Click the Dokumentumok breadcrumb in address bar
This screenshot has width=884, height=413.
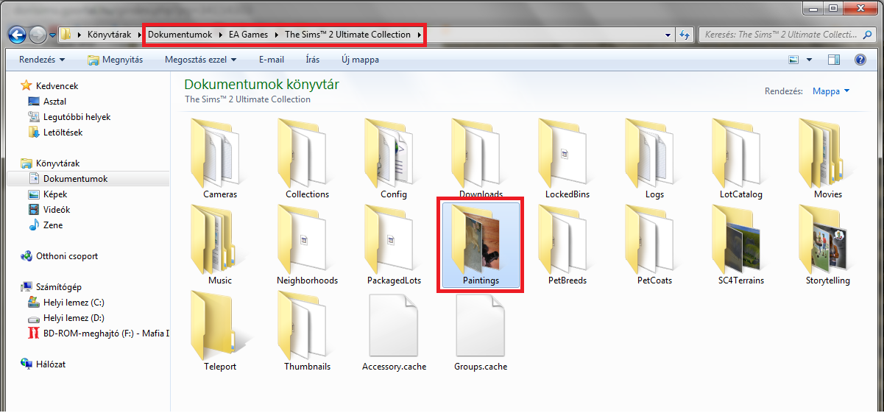180,35
